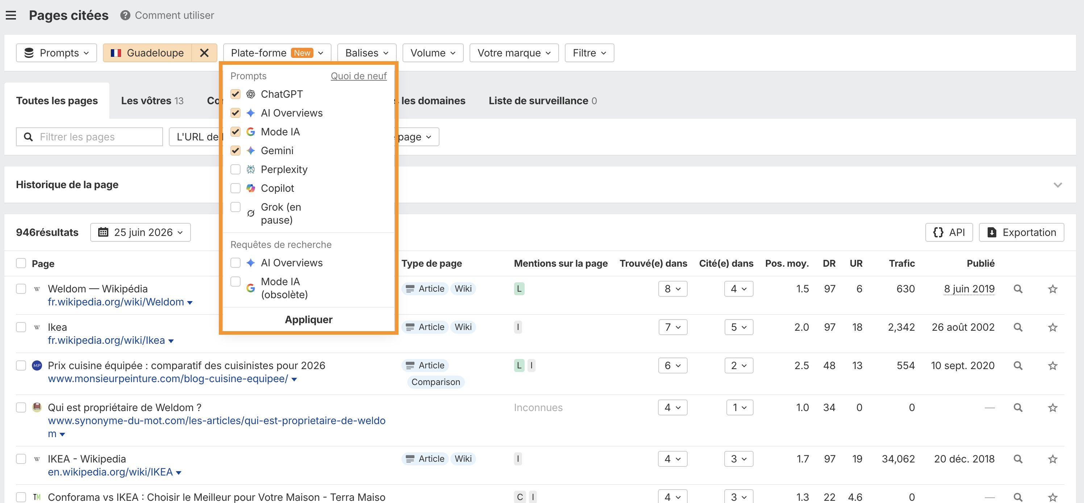1084x503 pixels.
Task: Click Appliquer to apply platform filters
Action: pyautogui.click(x=308, y=320)
